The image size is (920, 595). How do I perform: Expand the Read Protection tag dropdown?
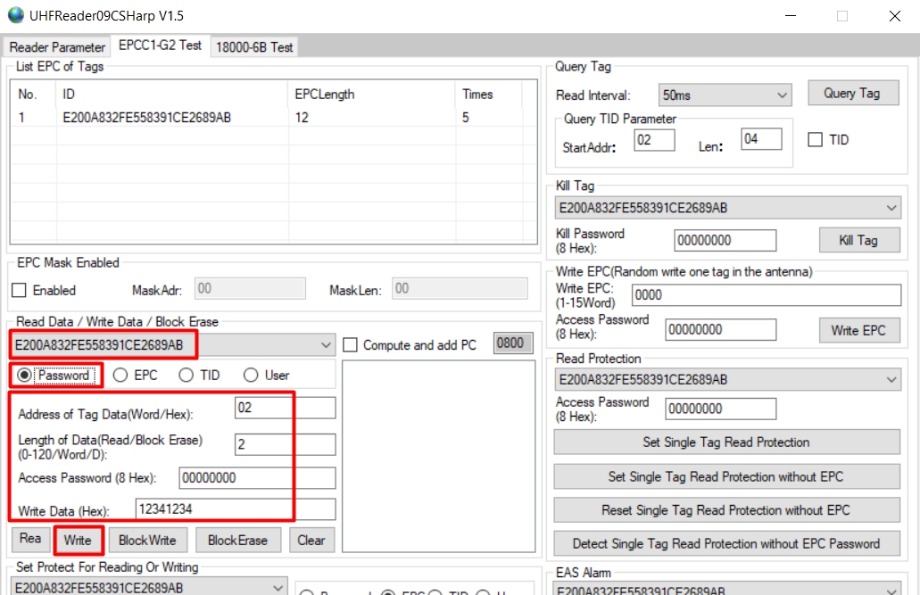(x=891, y=379)
